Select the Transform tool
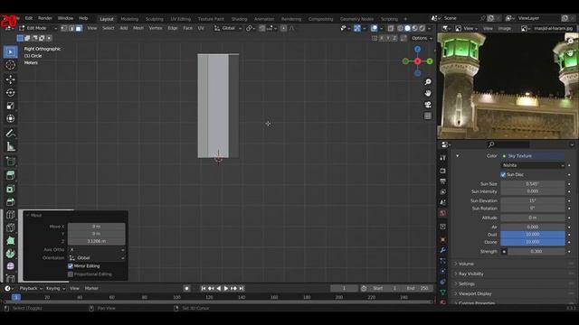The image size is (579, 325). tap(10, 118)
